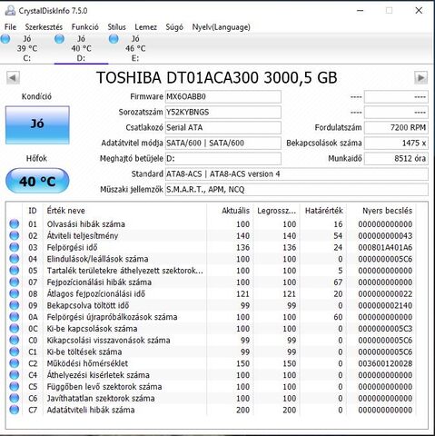Click the ID column header

click(33, 211)
